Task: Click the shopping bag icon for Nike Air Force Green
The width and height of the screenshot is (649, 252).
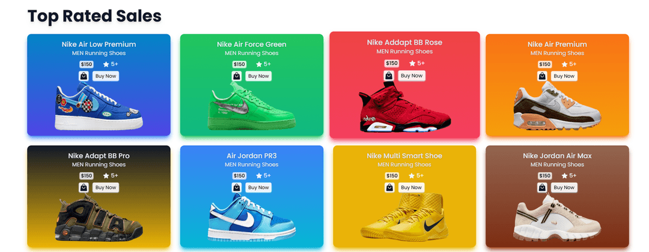Action: (236, 76)
